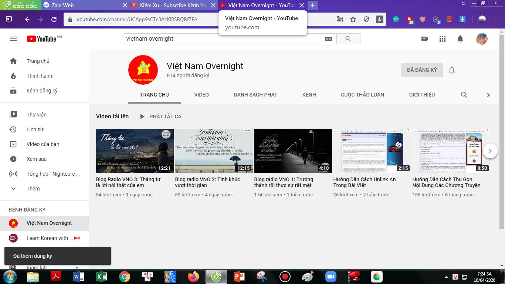
Task: Show more channel tabs with right chevron
Action: point(488,95)
